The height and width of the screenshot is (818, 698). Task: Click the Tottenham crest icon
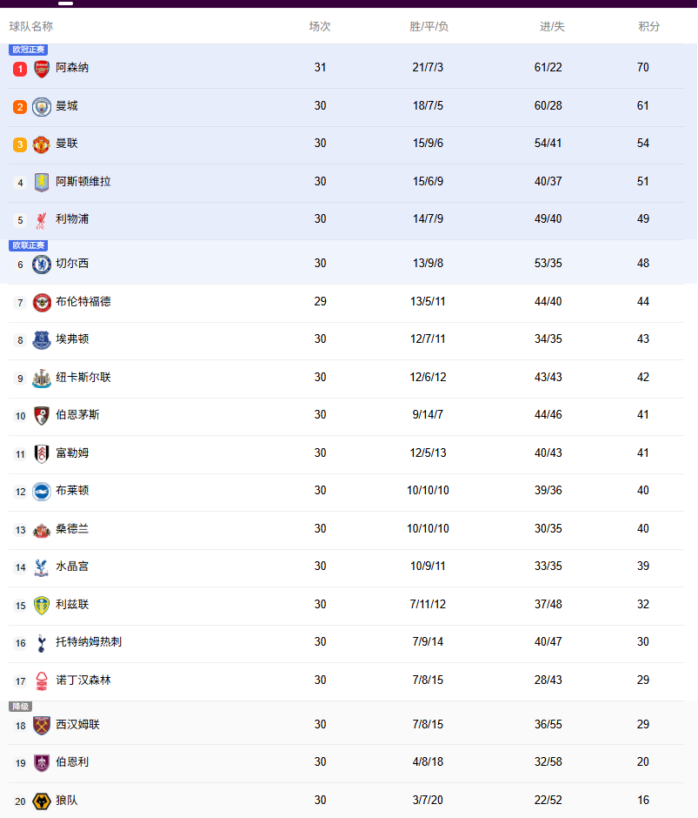pos(42,642)
